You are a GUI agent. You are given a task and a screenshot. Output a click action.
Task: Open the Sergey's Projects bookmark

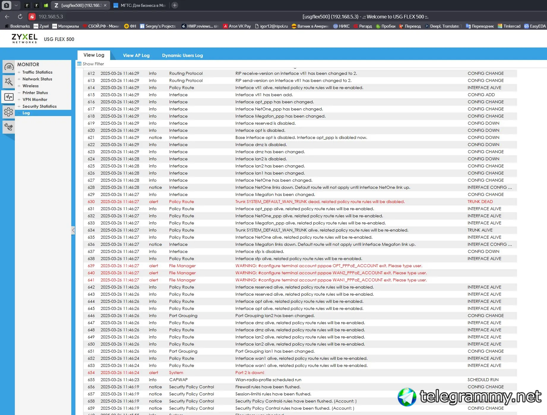[158, 26]
